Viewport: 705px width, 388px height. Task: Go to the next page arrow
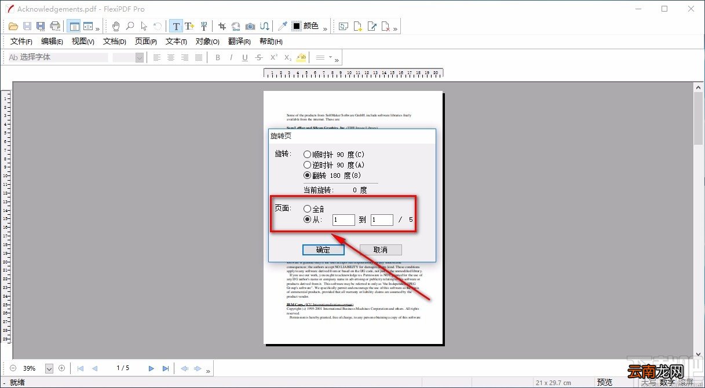151,368
